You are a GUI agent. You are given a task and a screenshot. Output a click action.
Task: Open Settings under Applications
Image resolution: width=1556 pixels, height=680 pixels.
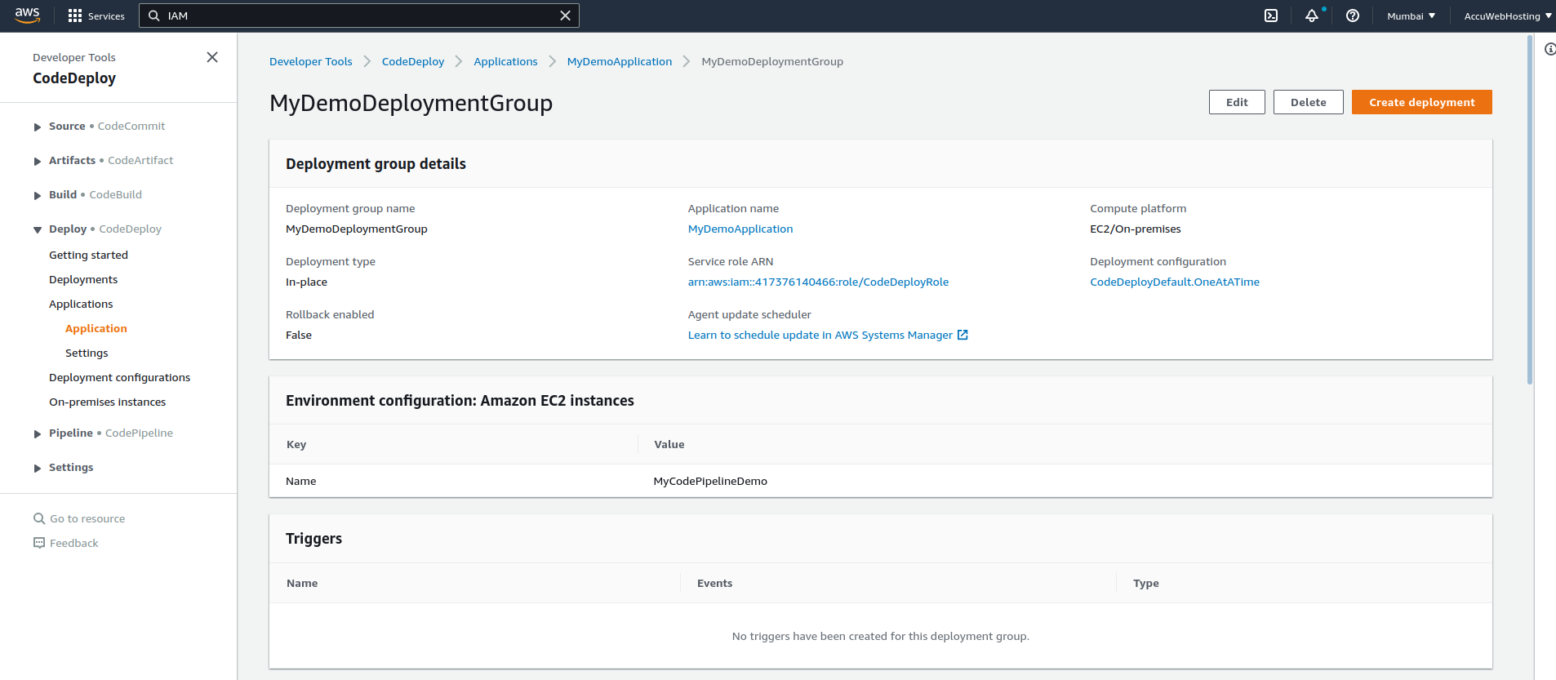pos(87,353)
